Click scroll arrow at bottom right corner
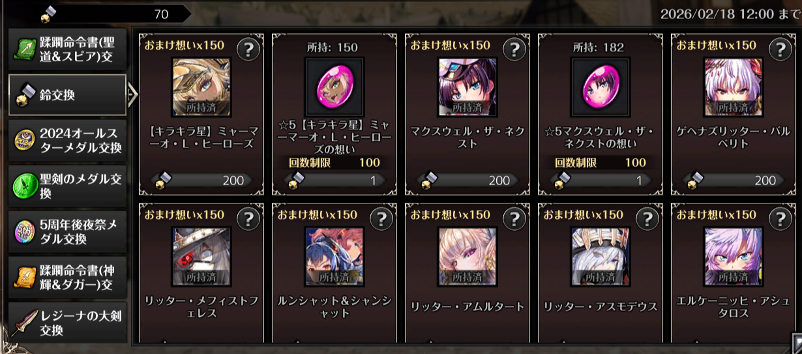This screenshot has height=354, width=802. point(796,342)
